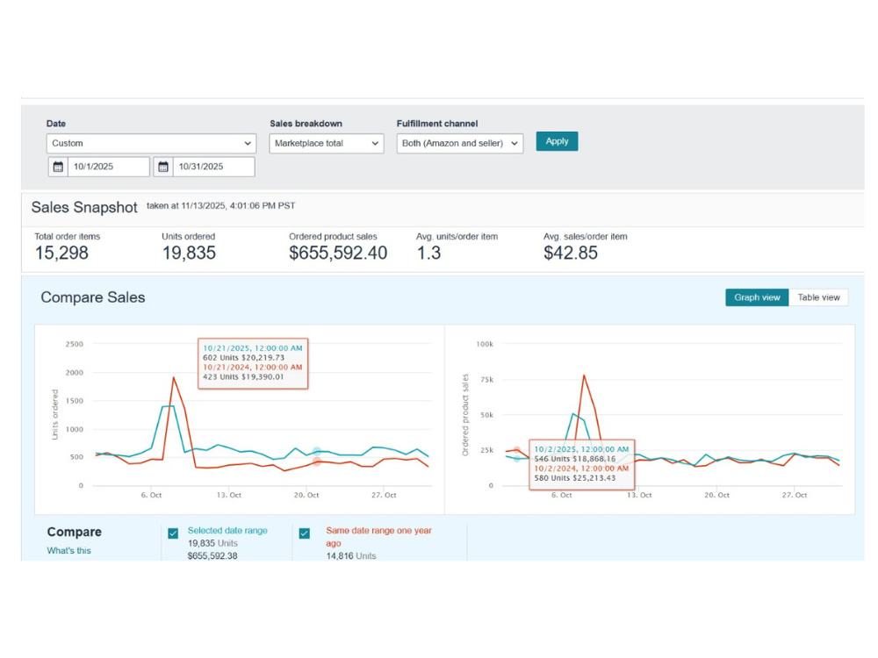
Task: Click the Units ordered axis label
Action: pyautogui.click(x=54, y=415)
